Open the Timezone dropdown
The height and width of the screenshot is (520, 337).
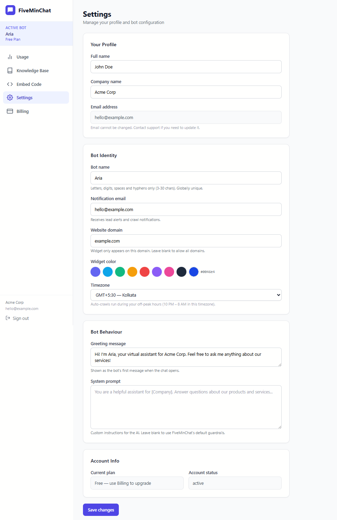tap(186, 295)
